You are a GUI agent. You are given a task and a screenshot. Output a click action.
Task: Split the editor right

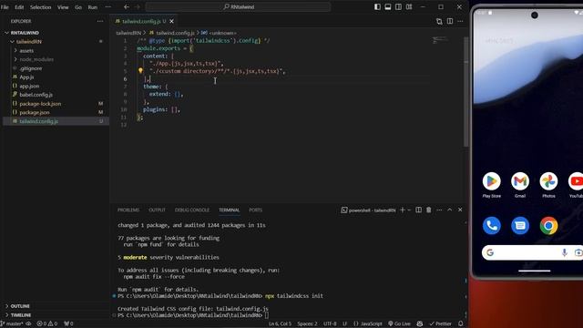450,21
